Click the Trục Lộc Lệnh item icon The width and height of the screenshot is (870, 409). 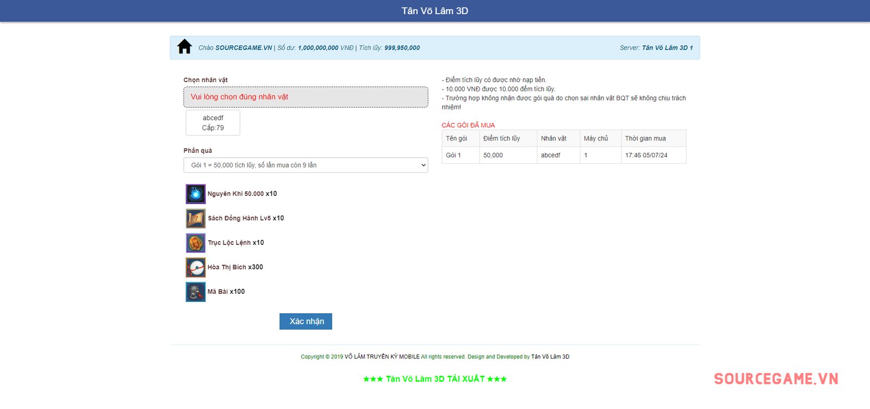pos(195,243)
